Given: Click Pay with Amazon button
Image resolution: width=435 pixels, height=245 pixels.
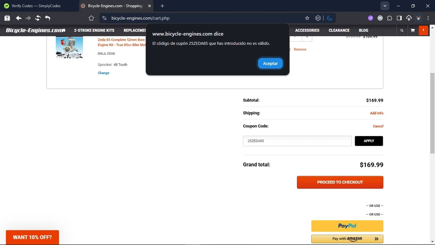Looking at the screenshot, I should point(347,239).
